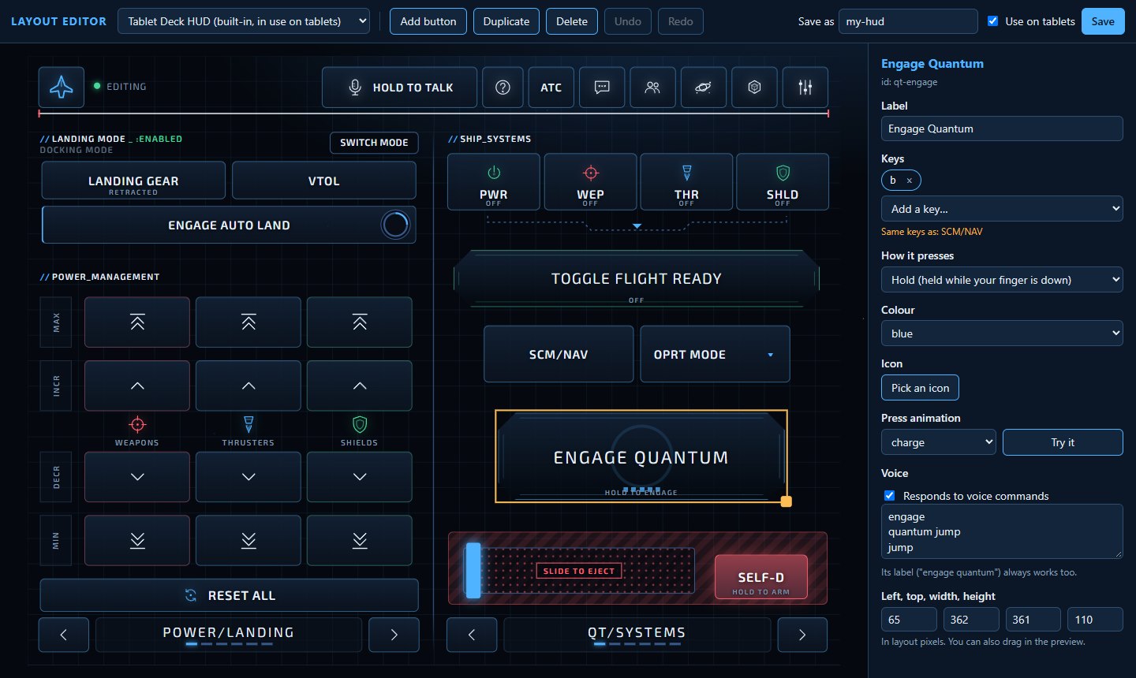This screenshot has height=678, width=1136.
Task: Click the planet orbit icon button
Action: (x=703, y=88)
